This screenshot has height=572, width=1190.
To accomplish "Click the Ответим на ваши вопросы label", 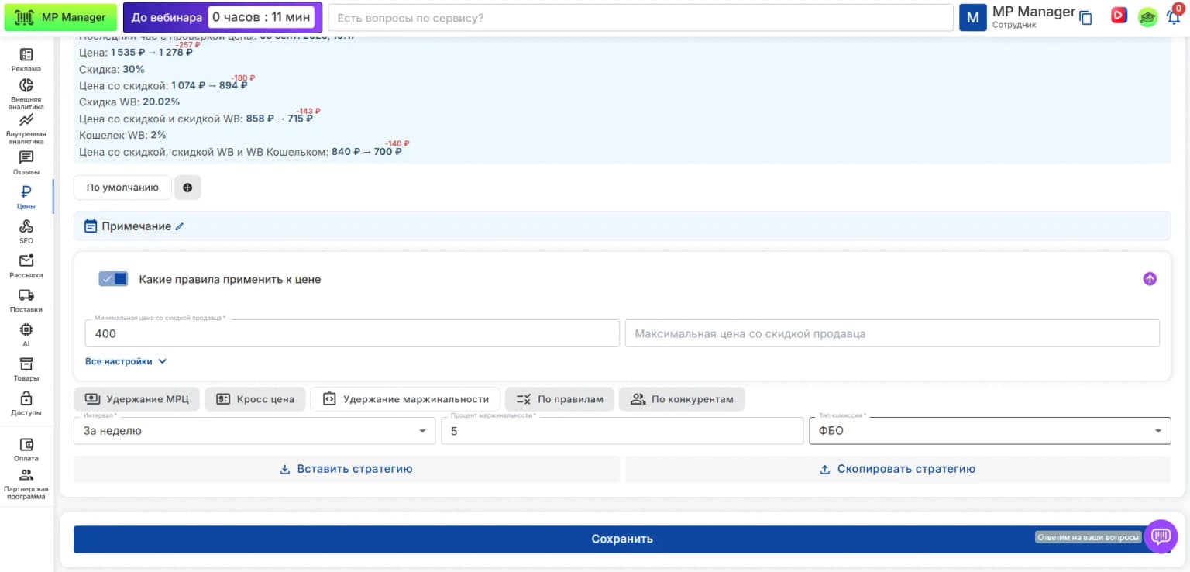I will (x=1089, y=537).
